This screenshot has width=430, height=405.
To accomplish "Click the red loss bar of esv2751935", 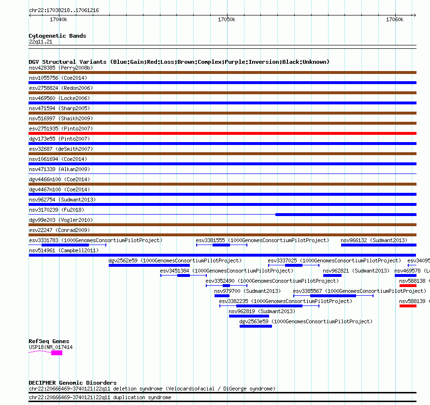I will [222, 133].
